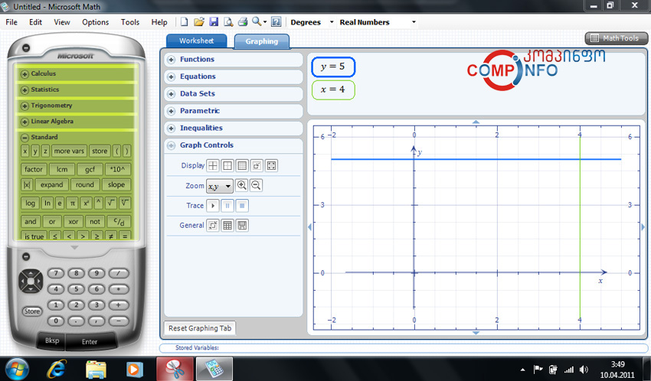Screen dimensions: 651x381
Task: Click the factor function key
Action: [x=33, y=169]
